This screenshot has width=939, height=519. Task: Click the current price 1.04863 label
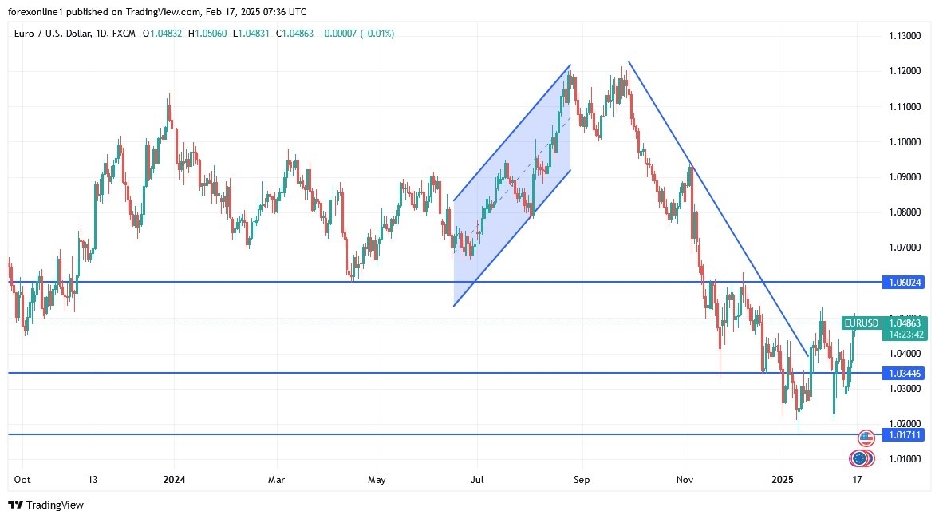pos(904,323)
